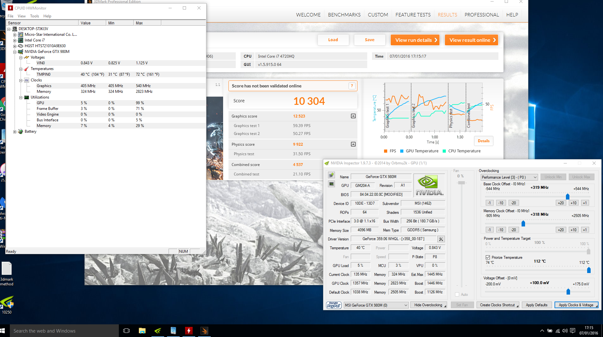603x337 pixels.
Task: Click the 3DMark Save button
Action: tap(369, 40)
